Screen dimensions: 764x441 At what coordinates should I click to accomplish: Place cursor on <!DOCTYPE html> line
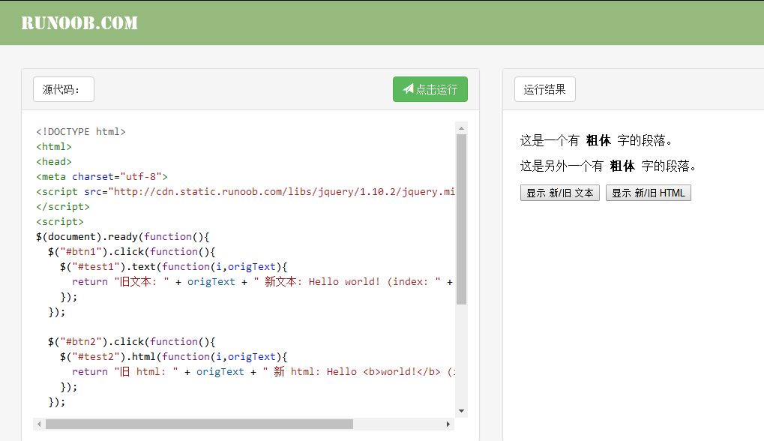click(81, 131)
